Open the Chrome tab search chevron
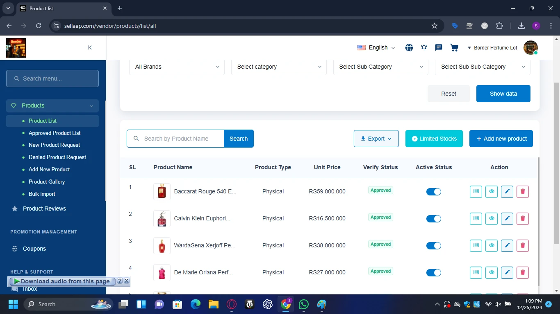This screenshot has width=560, height=314. 8,8
